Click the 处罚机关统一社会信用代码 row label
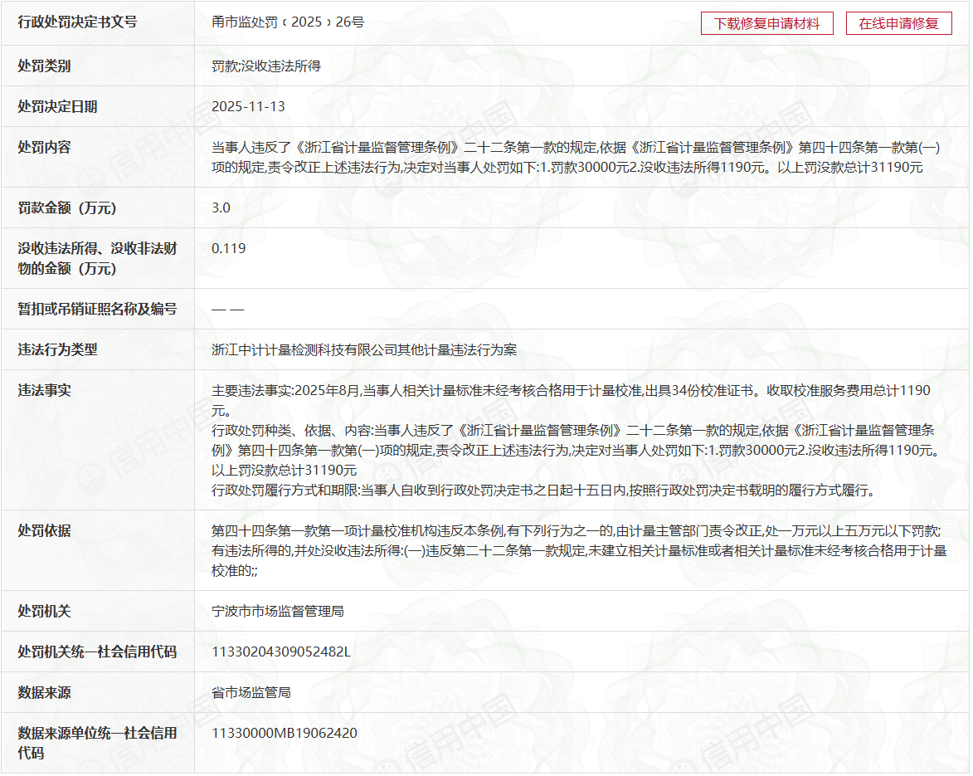The image size is (973, 776). pos(97,652)
